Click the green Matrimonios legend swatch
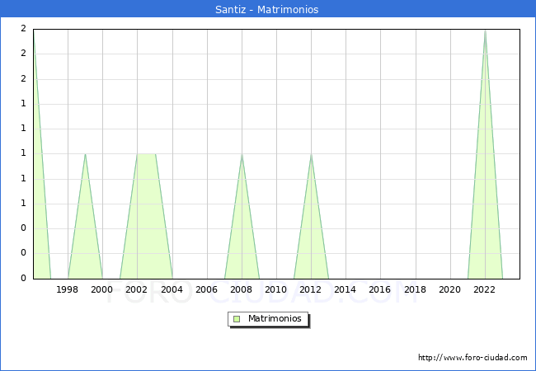Screen dimensions: 536x371 point(237,319)
